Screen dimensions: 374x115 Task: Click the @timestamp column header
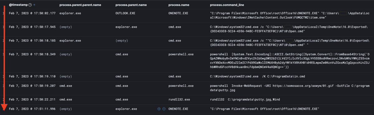click(x=18, y=5)
